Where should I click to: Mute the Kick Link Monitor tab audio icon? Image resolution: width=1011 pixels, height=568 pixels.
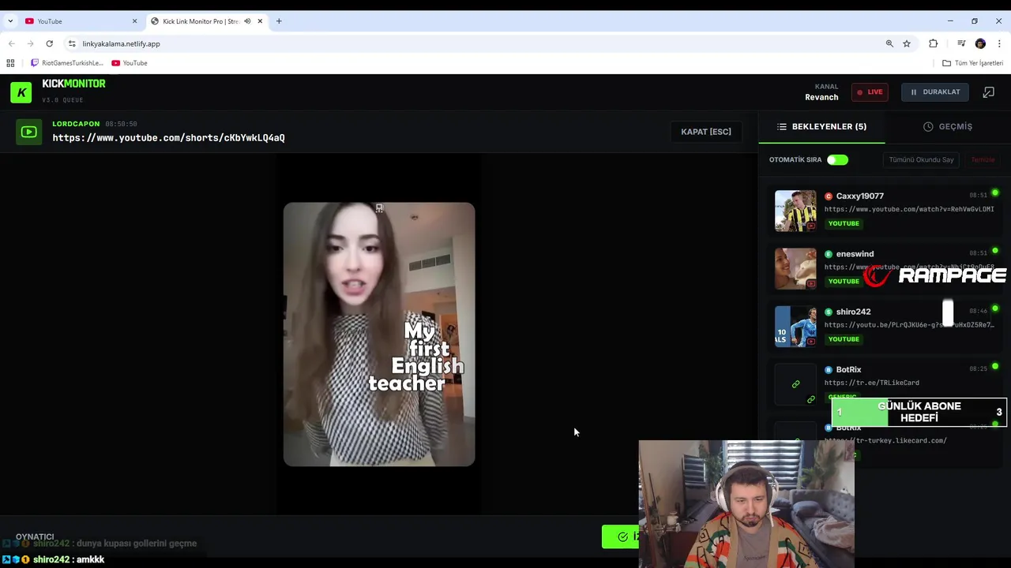(x=247, y=21)
